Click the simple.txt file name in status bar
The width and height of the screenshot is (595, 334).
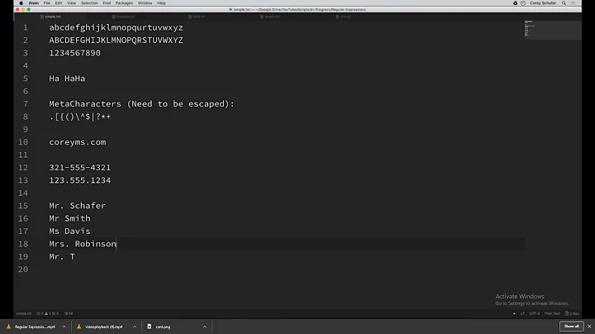(x=23, y=313)
